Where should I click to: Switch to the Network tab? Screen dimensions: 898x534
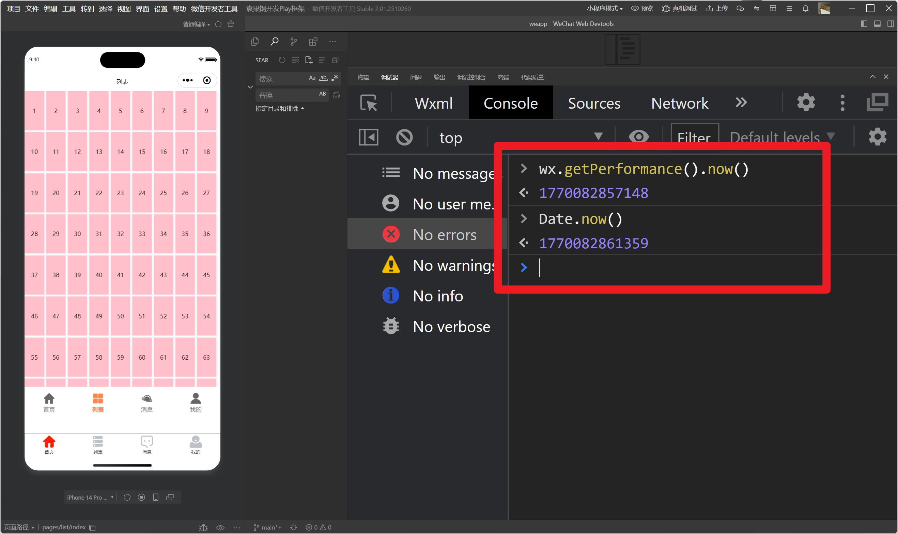[680, 103]
